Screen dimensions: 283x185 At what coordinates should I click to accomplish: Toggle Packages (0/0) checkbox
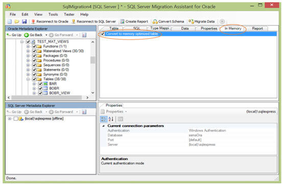point(34,56)
